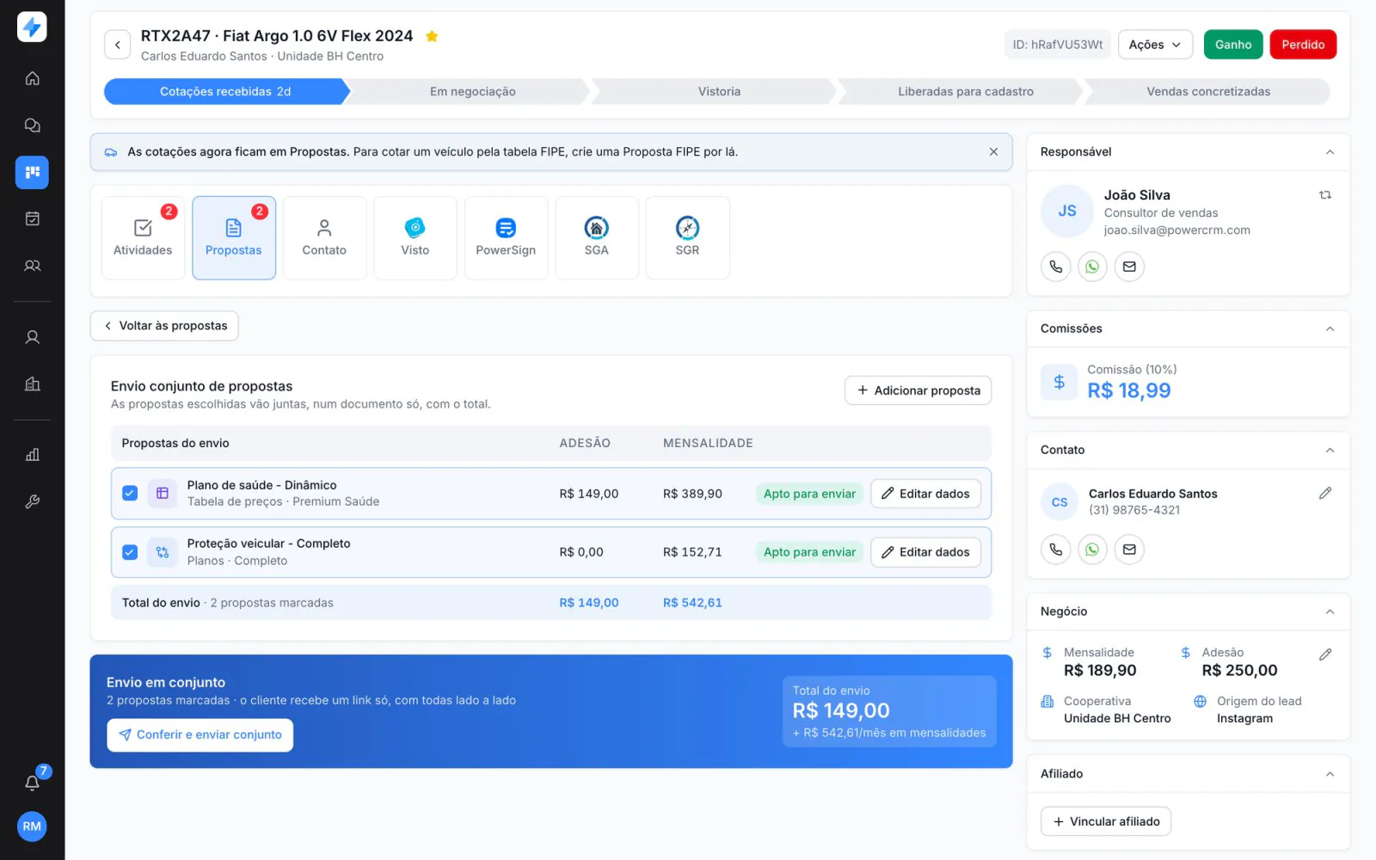Uncheck Plano de saúde - Dinâmico proposal
The image size is (1376, 860).
[x=130, y=493]
